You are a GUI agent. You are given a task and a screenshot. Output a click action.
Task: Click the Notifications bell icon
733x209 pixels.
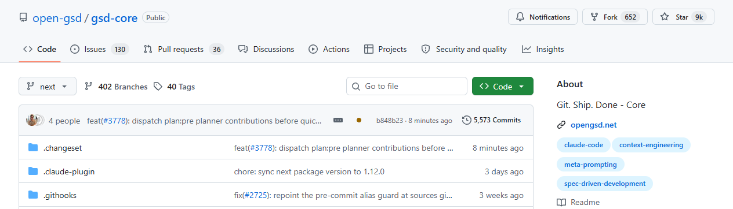[x=520, y=17]
